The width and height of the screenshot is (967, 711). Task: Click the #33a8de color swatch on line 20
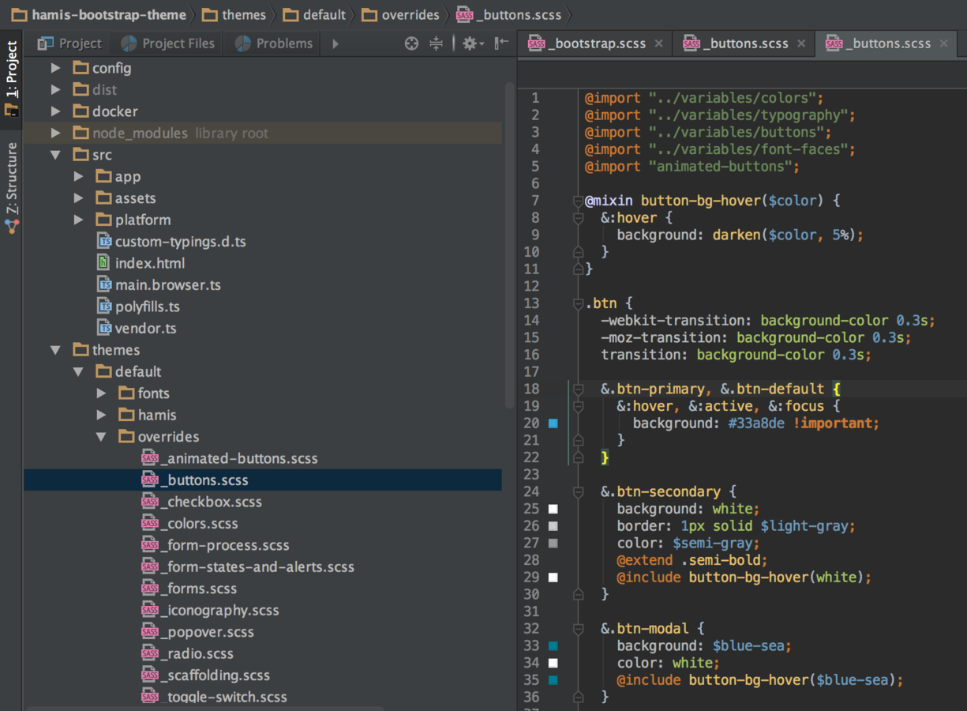[553, 423]
